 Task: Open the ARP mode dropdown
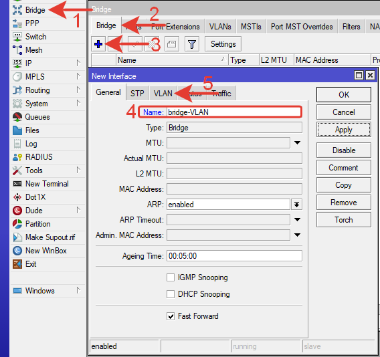coord(296,205)
